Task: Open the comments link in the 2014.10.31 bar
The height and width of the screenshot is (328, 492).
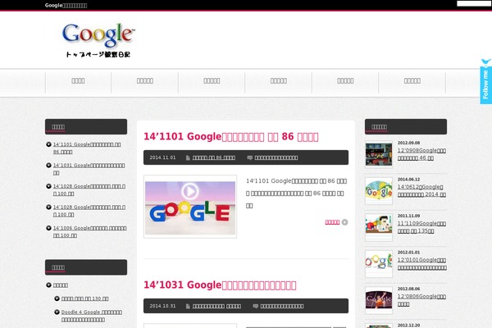Action: click(282, 306)
